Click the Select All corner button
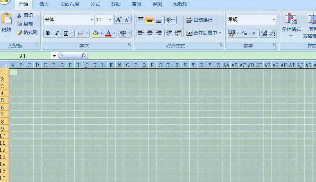This screenshot has width=316, height=182. (4, 65)
